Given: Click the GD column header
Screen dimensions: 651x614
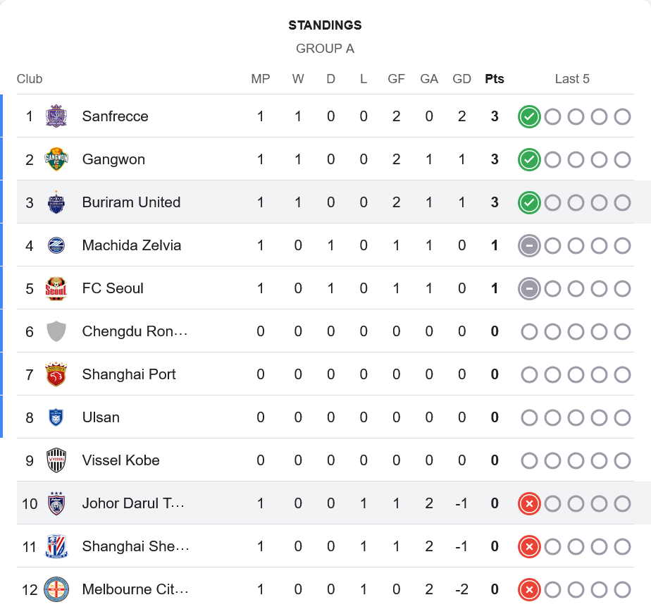Looking at the screenshot, I should [462, 79].
